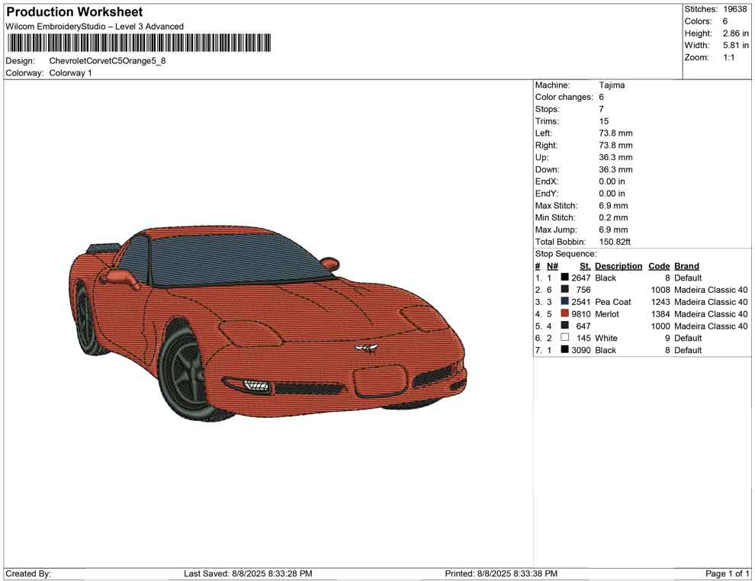The width and height of the screenshot is (755, 581).
Task: Select the Code column header
Action: (x=659, y=266)
